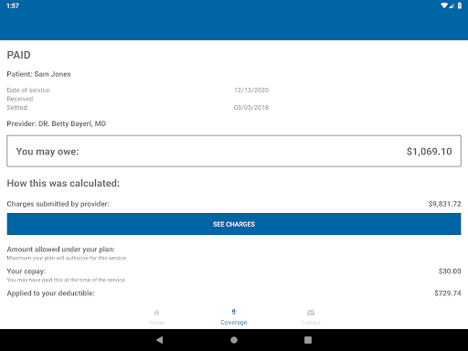Select the maximum plan authorization note
The width and height of the screenshot is (468, 351).
pos(67,258)
